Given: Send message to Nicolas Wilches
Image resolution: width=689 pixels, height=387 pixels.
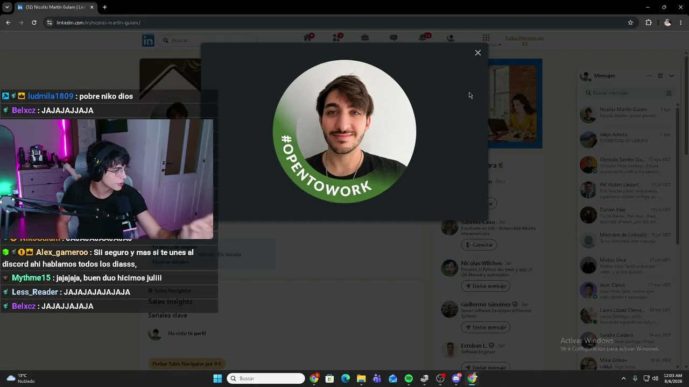Looking at the screenshot, I should tap(486, 286).
